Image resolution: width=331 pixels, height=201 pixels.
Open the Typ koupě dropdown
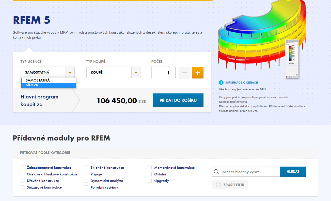tap(113, 73)
